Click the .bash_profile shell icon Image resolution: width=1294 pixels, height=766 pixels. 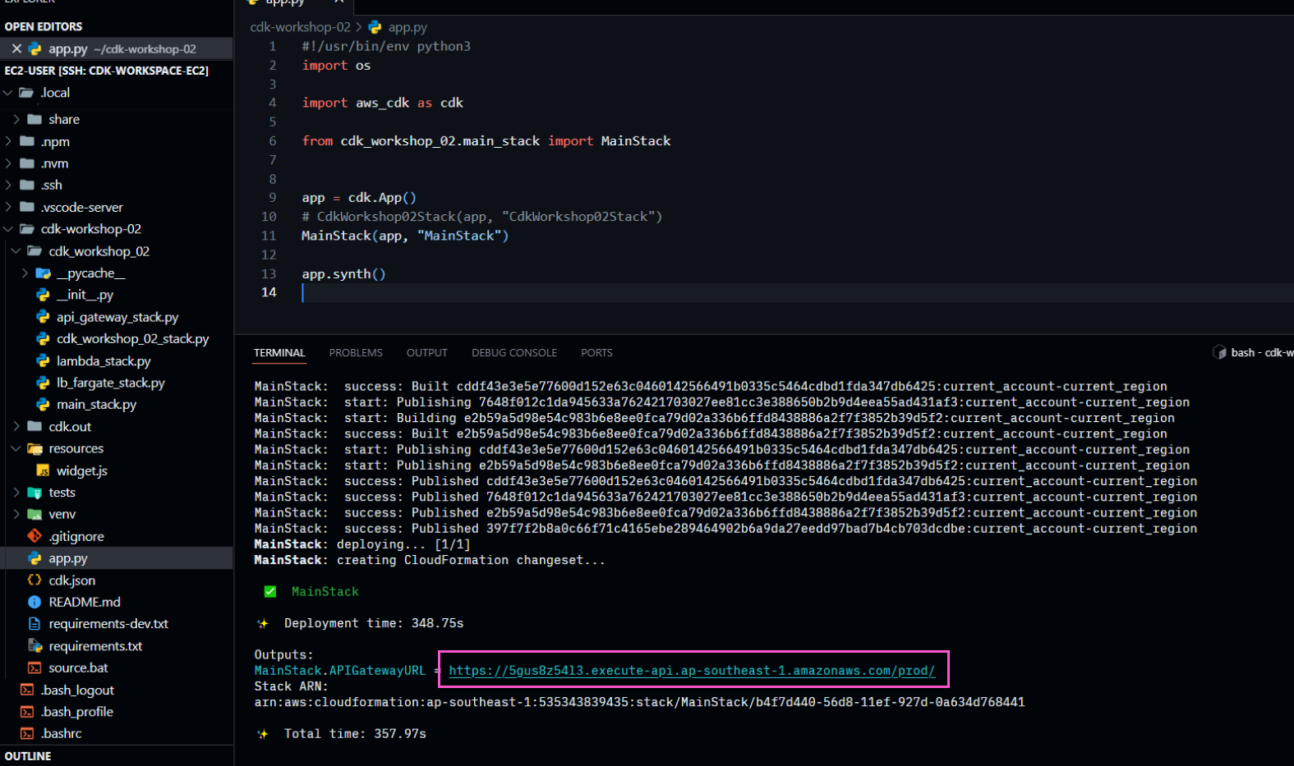pyautogui.click(x=27, y=712)
